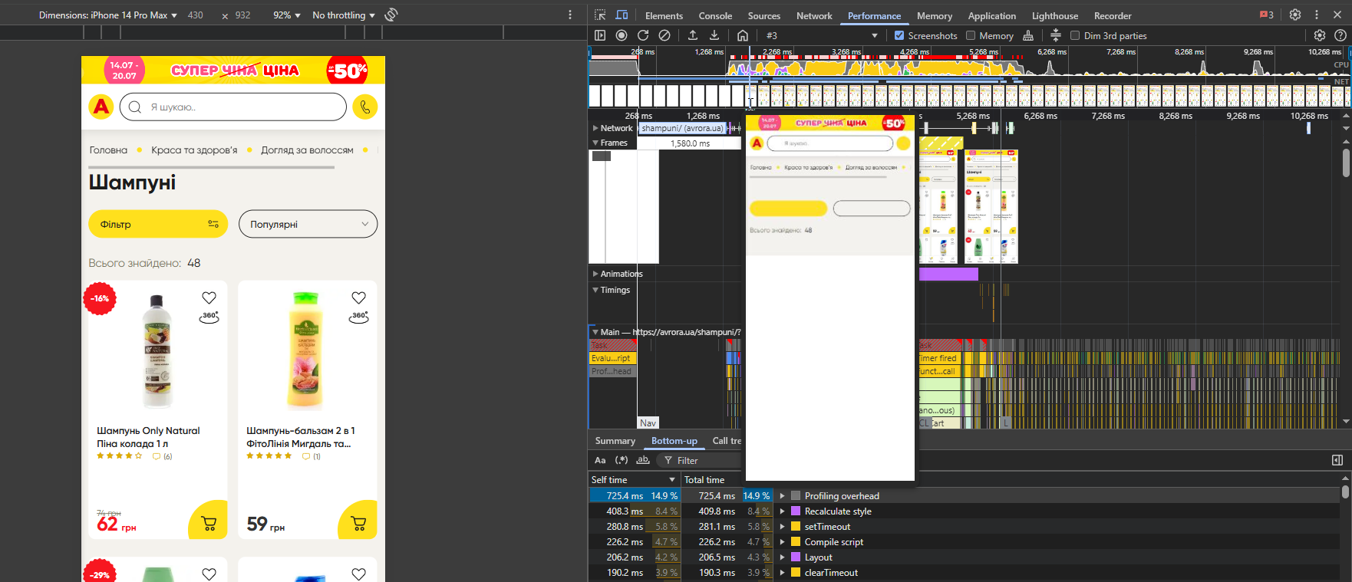Screen dimensions: 1352x582
Task: Open the shortcuts/track configuration icon beside Dim 3rd parties
Action: [1056, 35]
